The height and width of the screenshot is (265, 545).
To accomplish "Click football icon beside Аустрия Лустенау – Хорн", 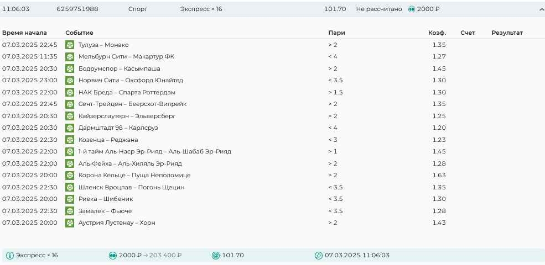I will (70, 222).
